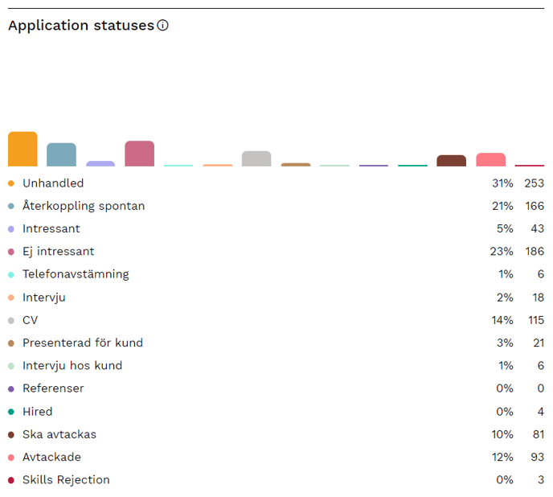
Task: Select the Intervju hos kund entry
Action: tap(72, 366)
